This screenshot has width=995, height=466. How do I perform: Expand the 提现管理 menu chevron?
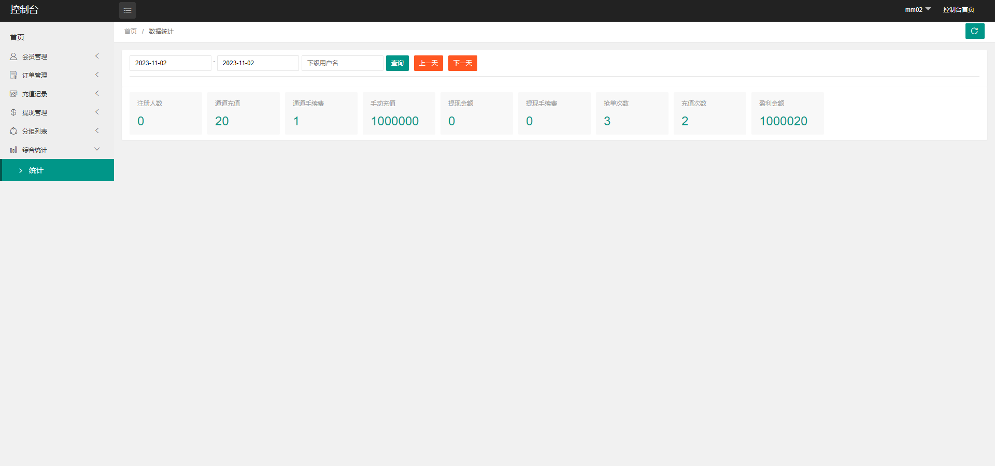point(97,112)
